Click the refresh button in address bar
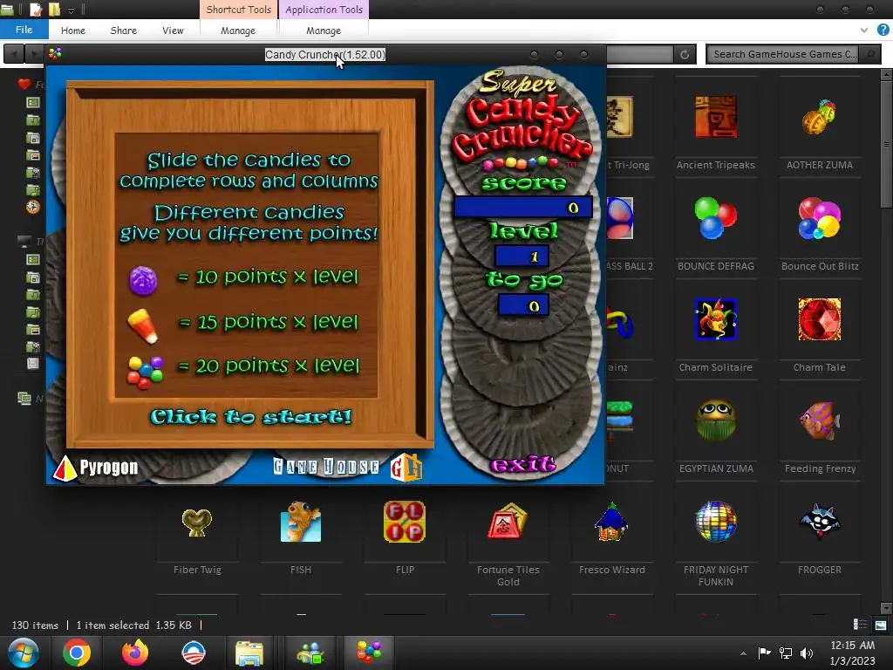 tap(685, 54)
